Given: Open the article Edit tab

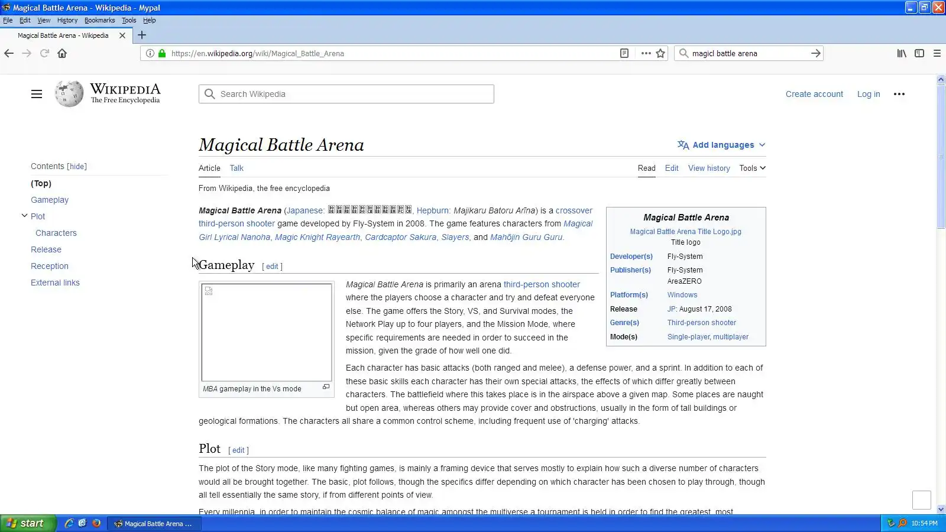Looking at the screenshot, I should point(672,168).
